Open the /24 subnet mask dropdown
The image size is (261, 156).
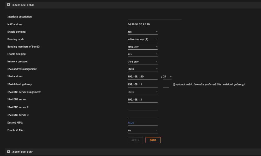[167, 77]
